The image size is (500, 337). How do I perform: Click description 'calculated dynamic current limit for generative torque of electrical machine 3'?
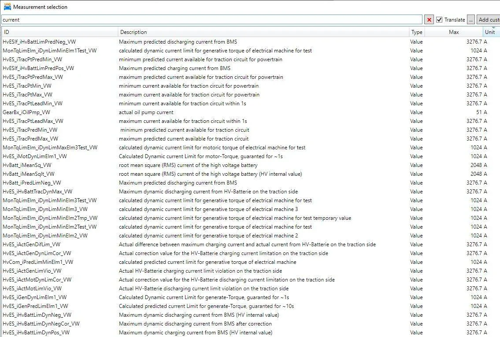click(208, 210)
